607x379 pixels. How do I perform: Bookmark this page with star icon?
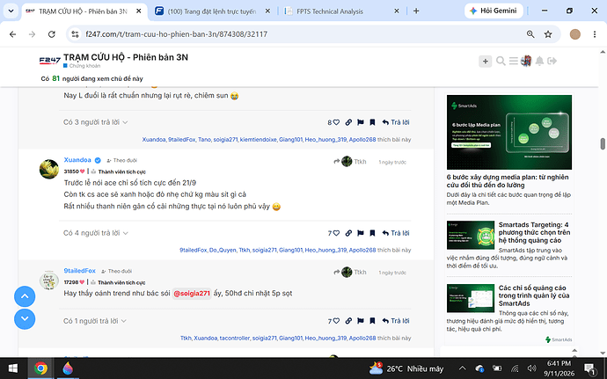pyautogui.click(x=548, y=34)
